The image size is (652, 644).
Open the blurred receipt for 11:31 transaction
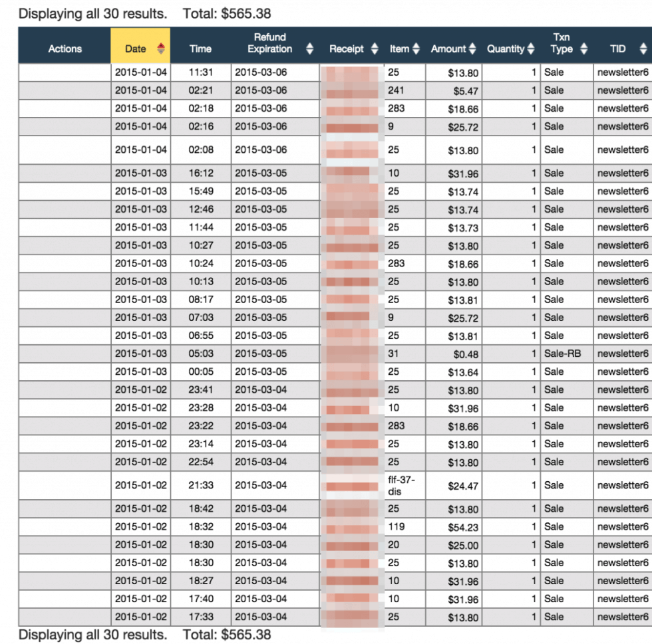pyautogui.click(x=351, y=72)
